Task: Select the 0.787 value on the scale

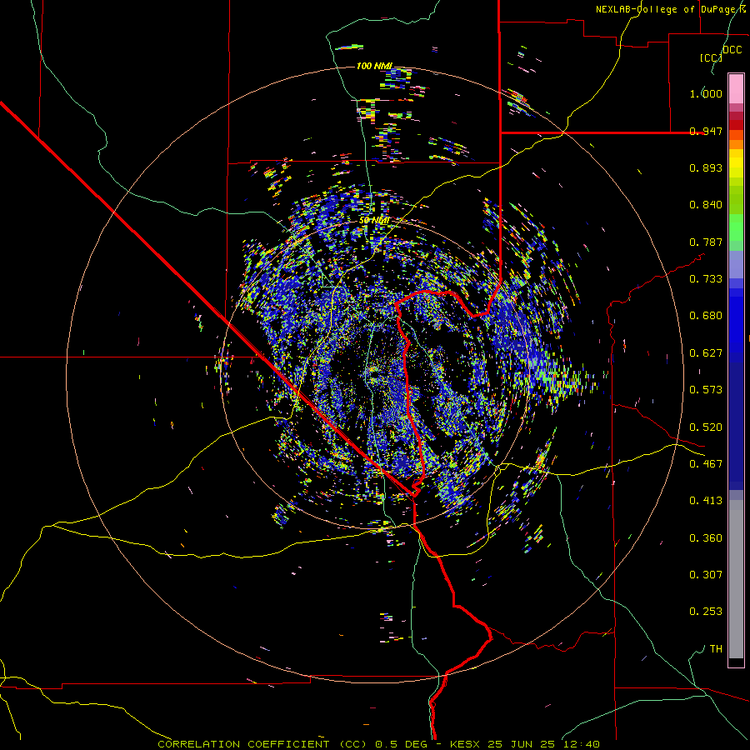Action: [706, 242]
